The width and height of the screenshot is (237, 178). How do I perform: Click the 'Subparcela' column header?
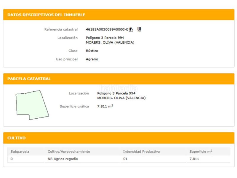pos(20,152)
